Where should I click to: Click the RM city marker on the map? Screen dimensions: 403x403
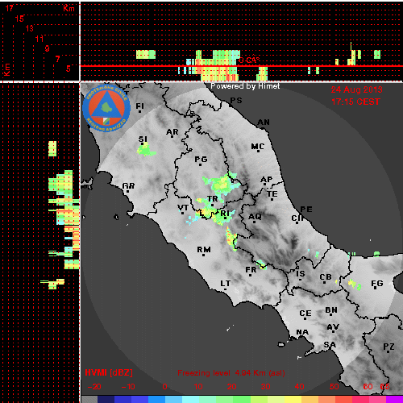[203, 255]
